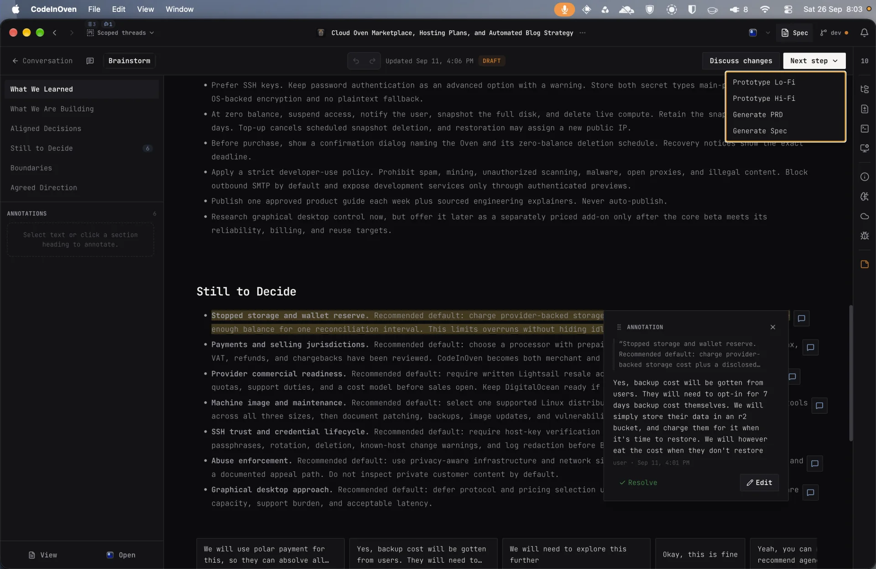
Task: Switch to the Brainstorm tab
Action: pos(129,61)
